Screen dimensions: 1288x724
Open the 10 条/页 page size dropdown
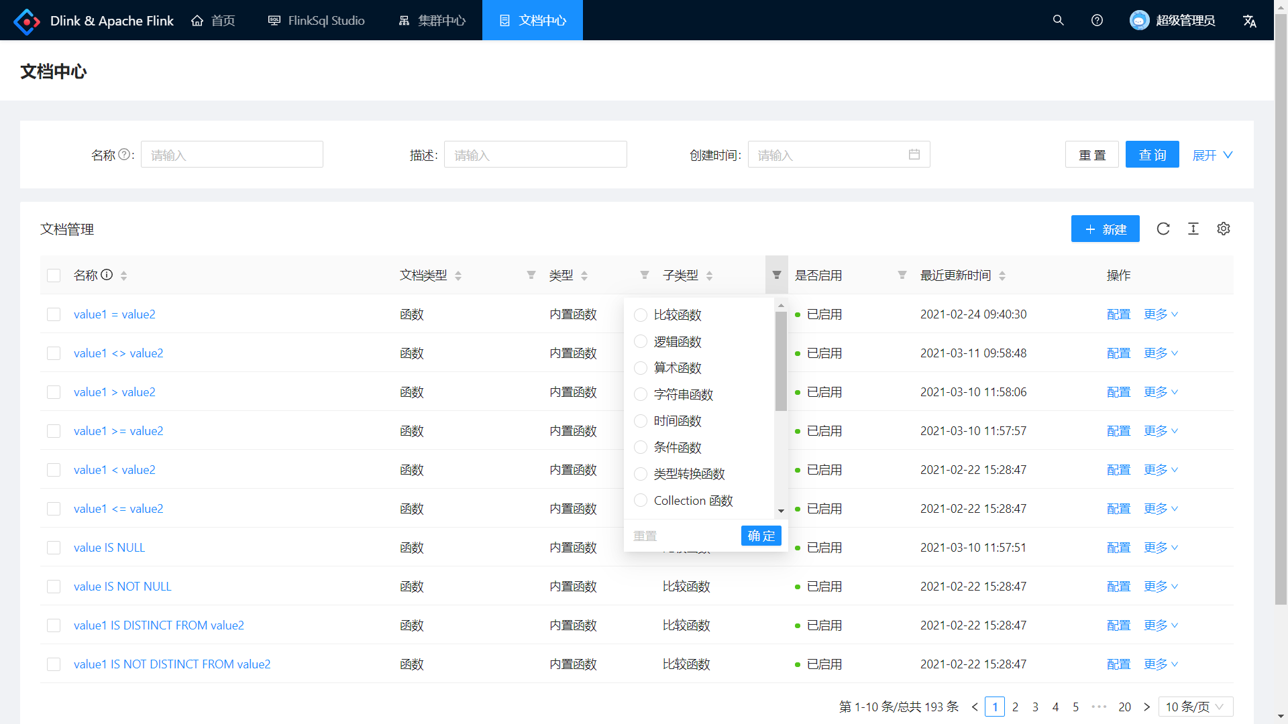1195,707
